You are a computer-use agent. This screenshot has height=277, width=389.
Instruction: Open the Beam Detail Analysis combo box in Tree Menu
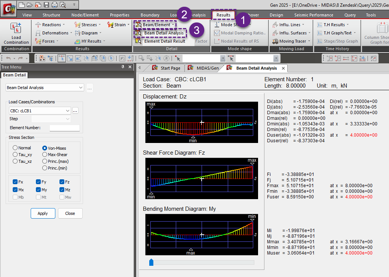pyautogui.click(x=45, y=88)
